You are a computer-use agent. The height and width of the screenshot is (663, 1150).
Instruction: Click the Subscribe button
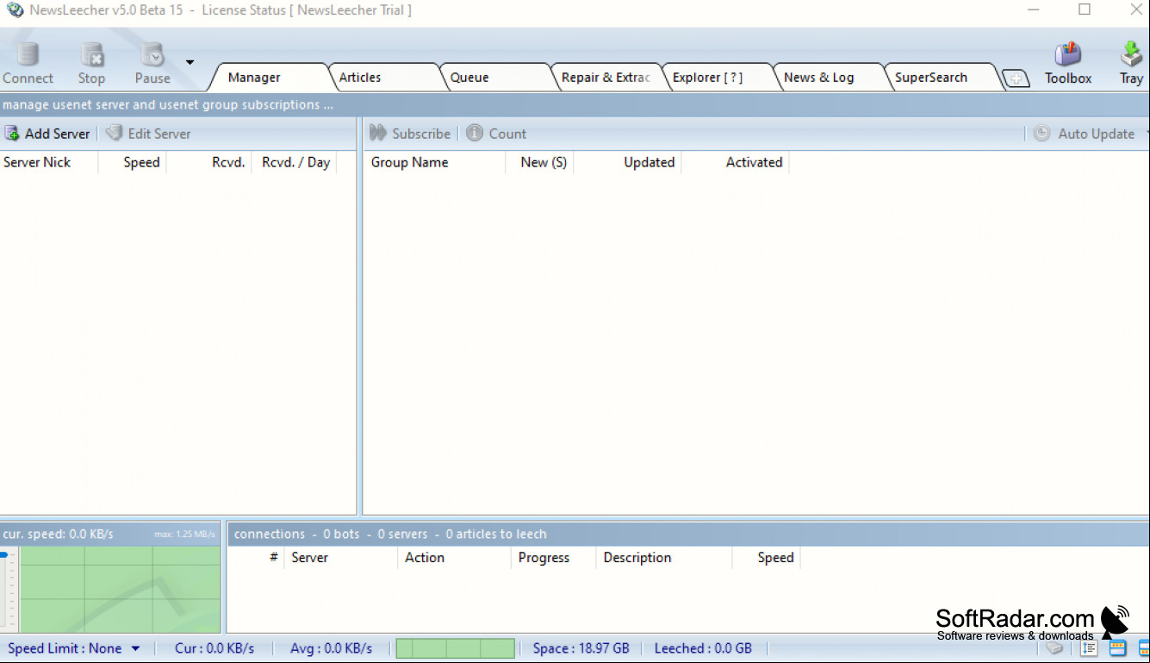pyautogui.click(x=410, y=134)
